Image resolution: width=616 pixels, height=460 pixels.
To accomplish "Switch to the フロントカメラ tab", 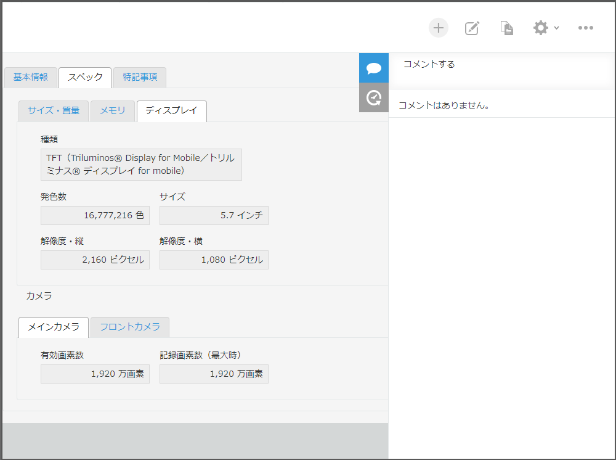I will point(129,327).
